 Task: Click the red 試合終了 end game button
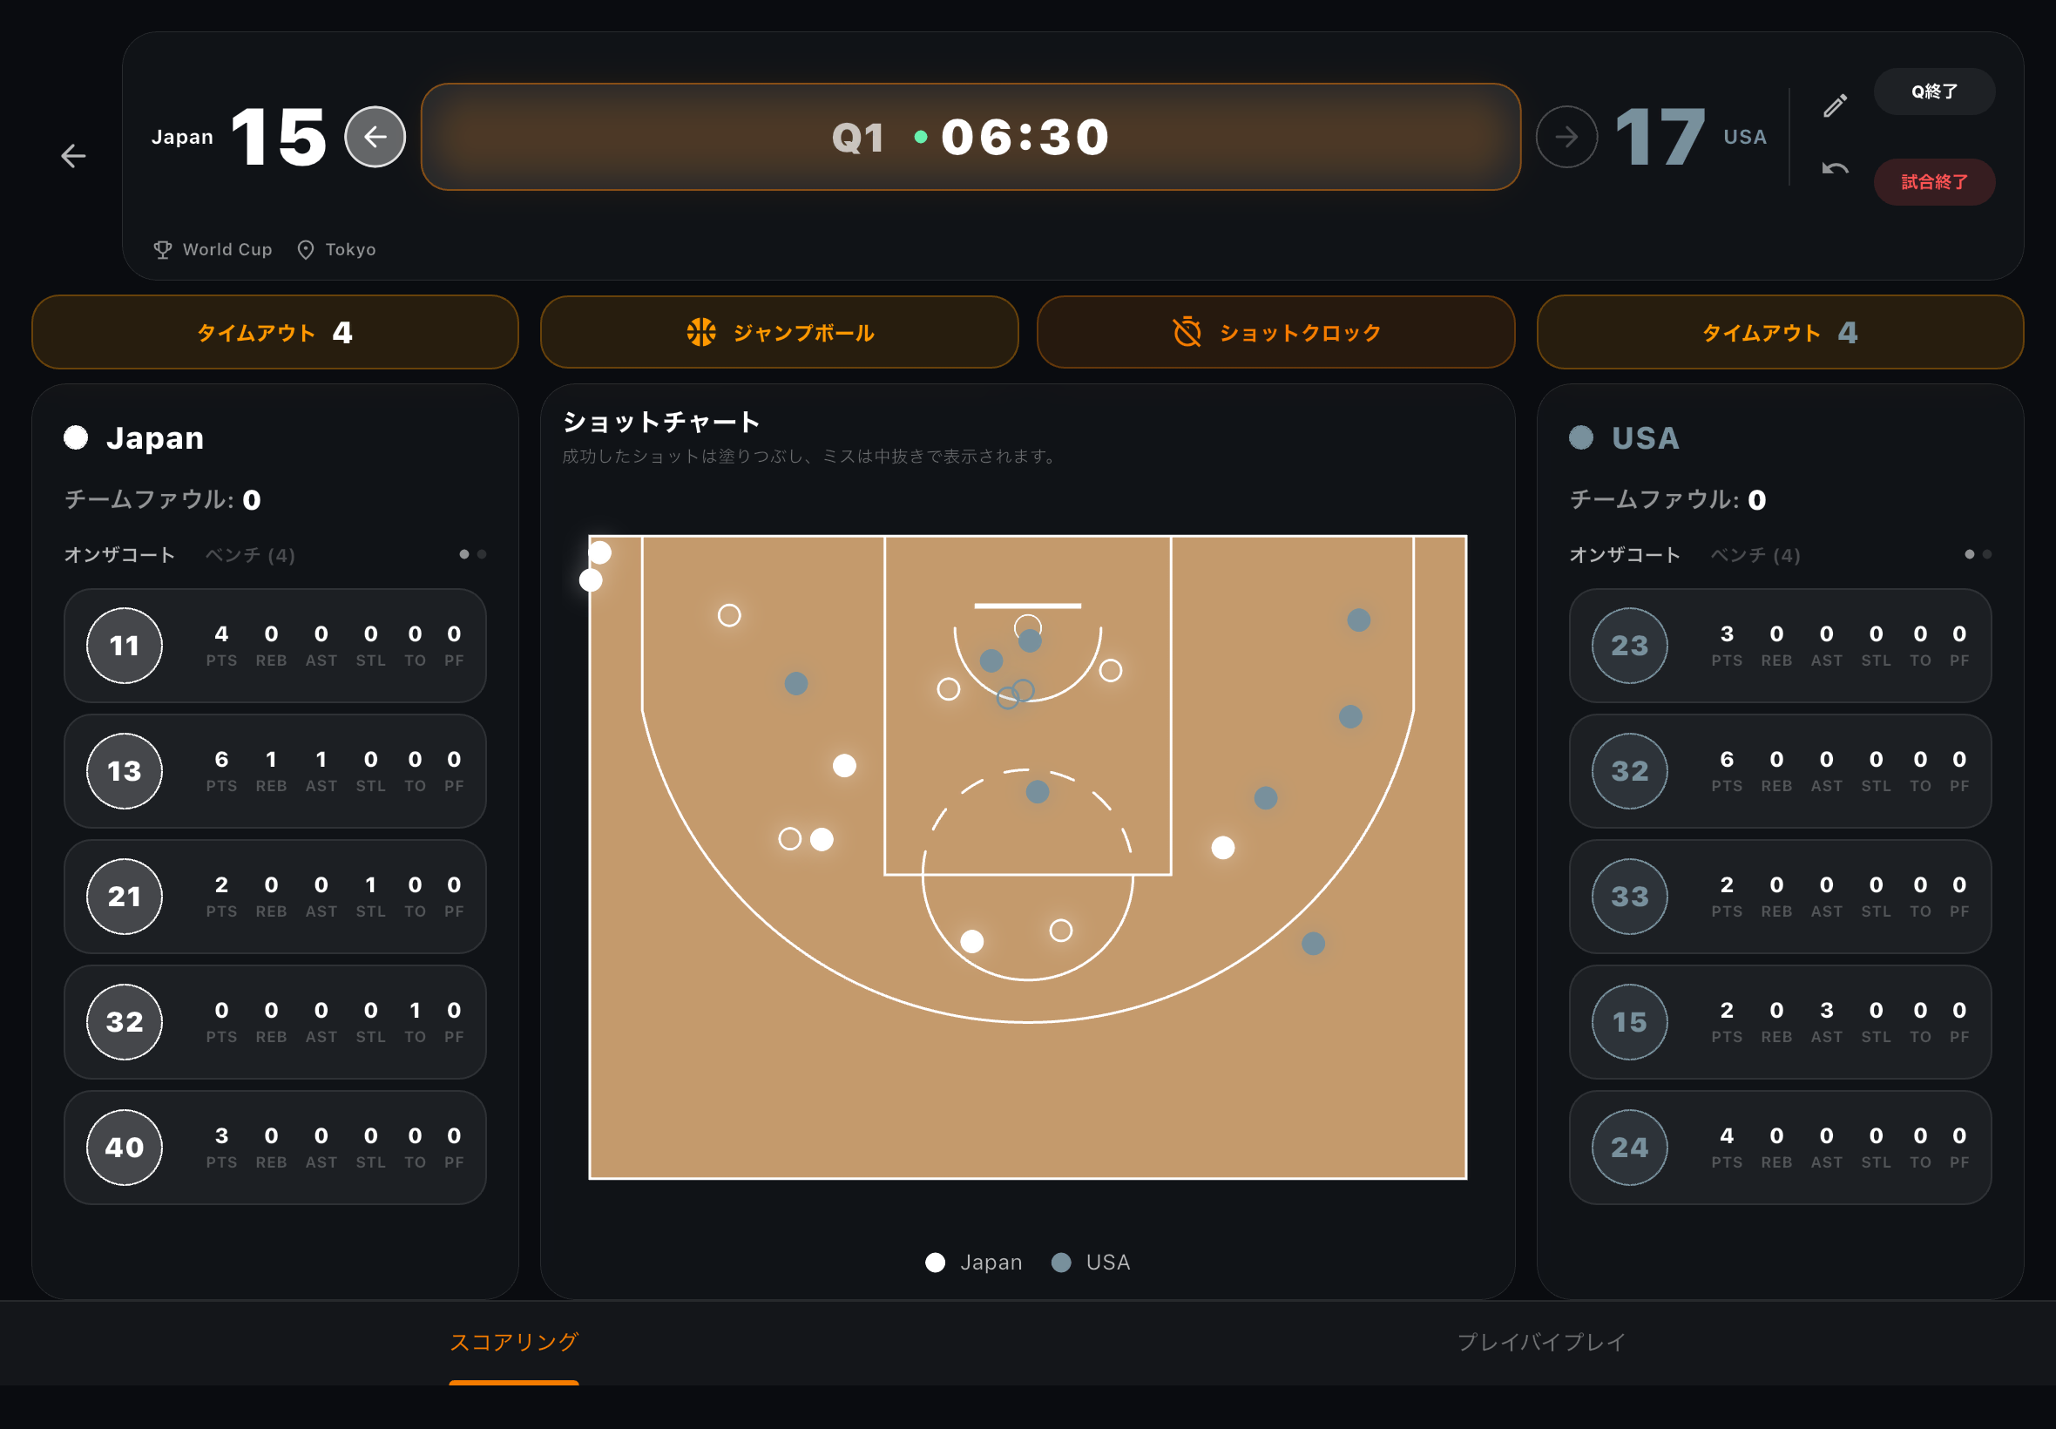(x=1933, y=182)
